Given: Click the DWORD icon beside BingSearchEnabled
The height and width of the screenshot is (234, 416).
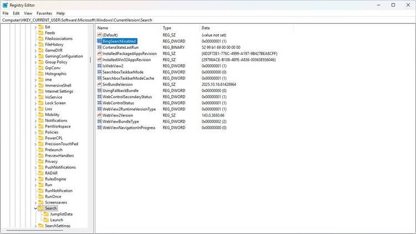Looking at the screenshot, I should [99, 41].
